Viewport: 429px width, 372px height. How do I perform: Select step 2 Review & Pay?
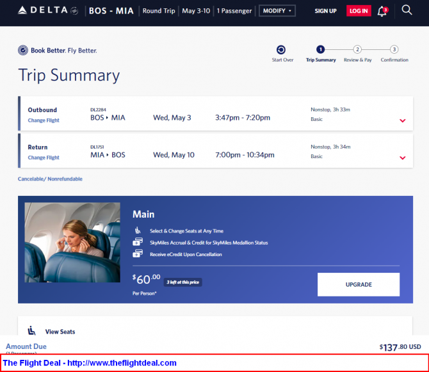[x=357, y=49]
